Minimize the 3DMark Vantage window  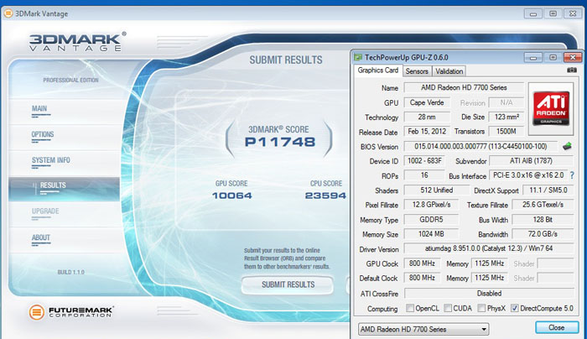pyautogui.click(x=533, y=14)
